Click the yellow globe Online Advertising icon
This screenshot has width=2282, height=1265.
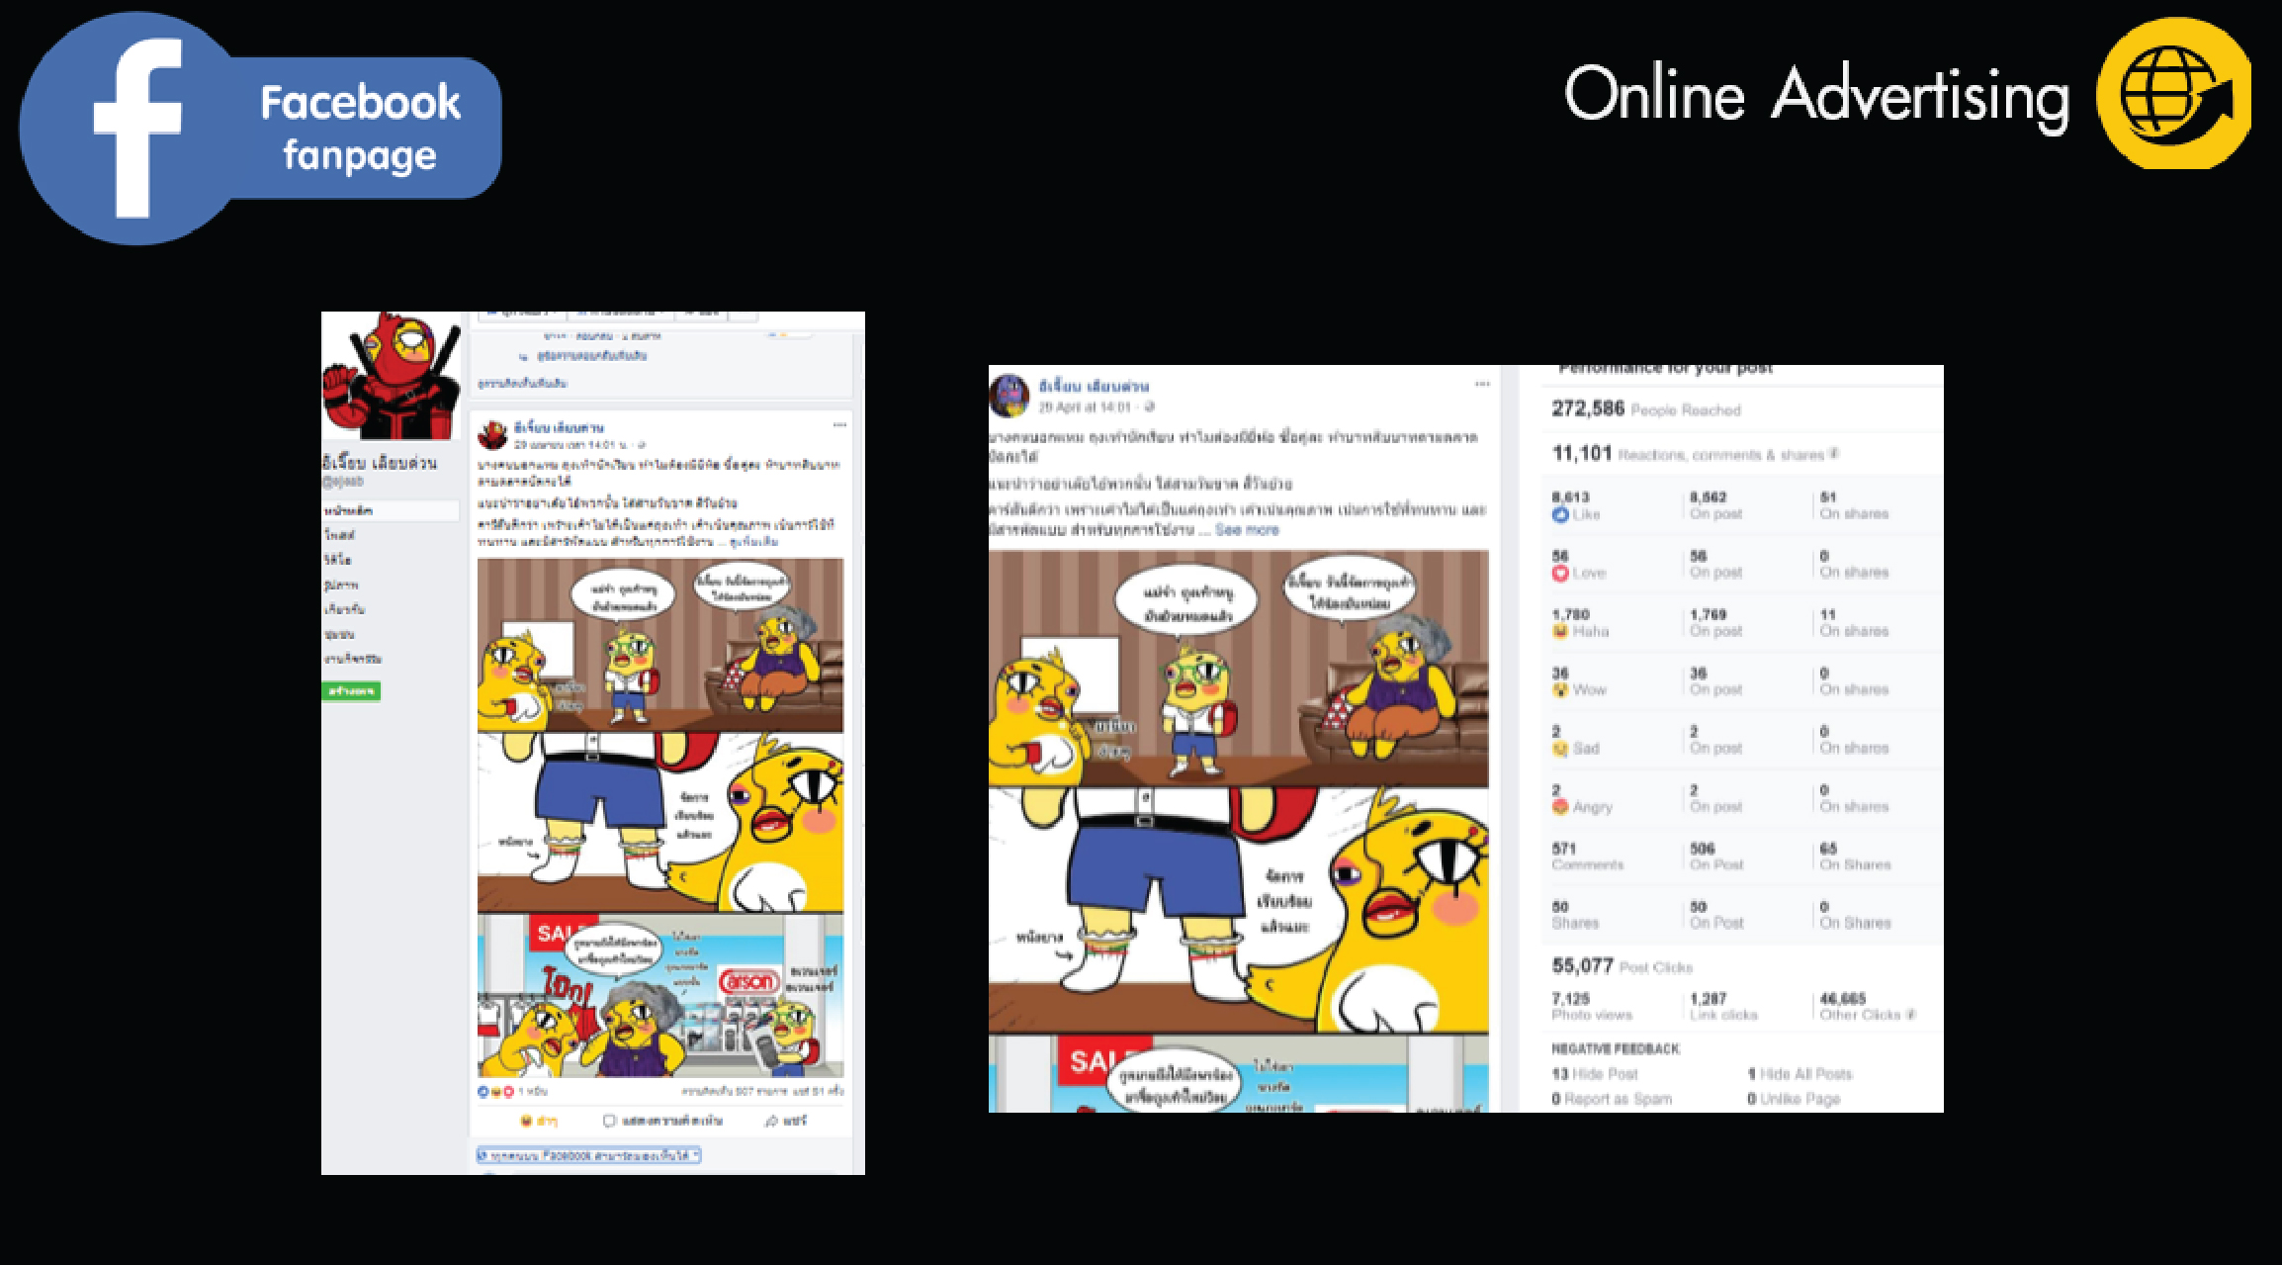pyautogui.click(x=2174, y=93)
